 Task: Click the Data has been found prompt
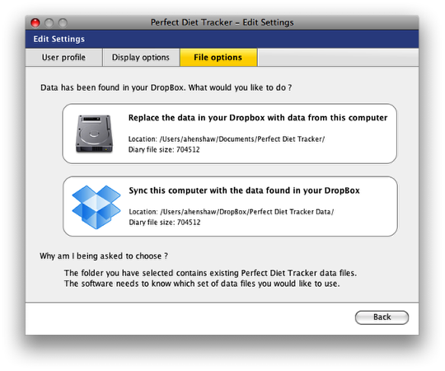(166, 87)
